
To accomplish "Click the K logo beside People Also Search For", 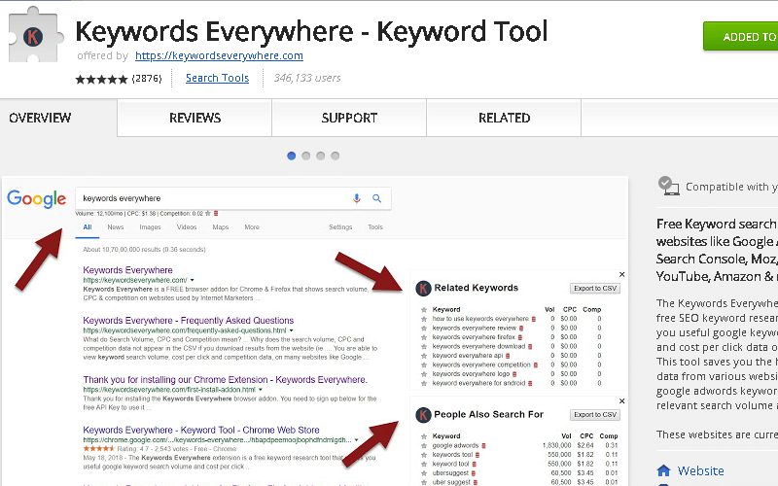I will (x=423, y=415).
